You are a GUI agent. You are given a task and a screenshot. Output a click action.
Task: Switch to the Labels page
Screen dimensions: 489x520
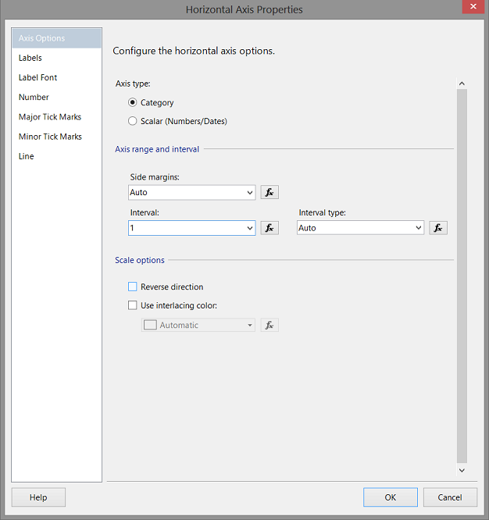30,58
